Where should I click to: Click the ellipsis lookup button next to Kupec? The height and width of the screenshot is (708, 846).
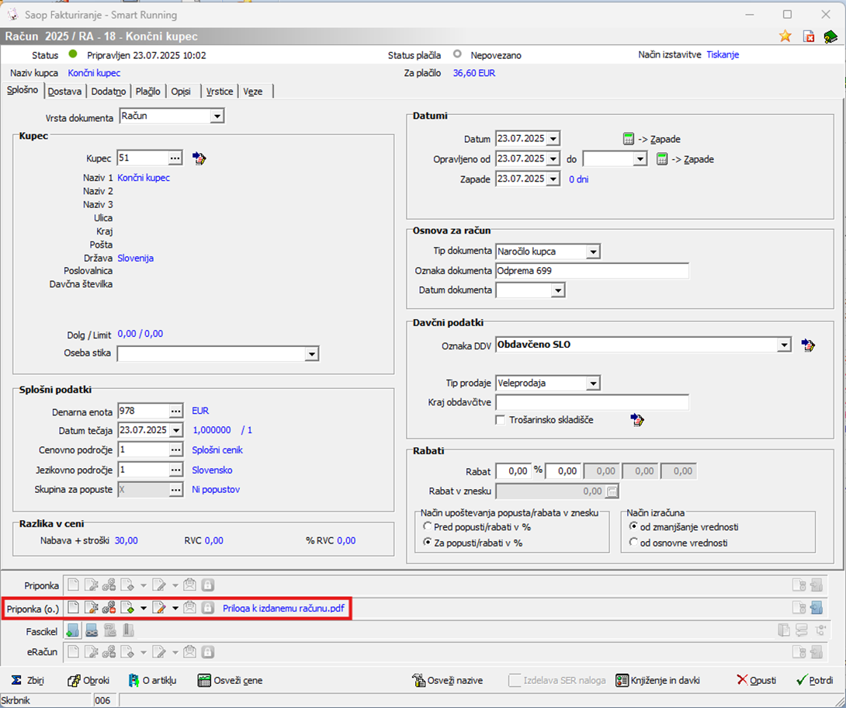(175, 158)
